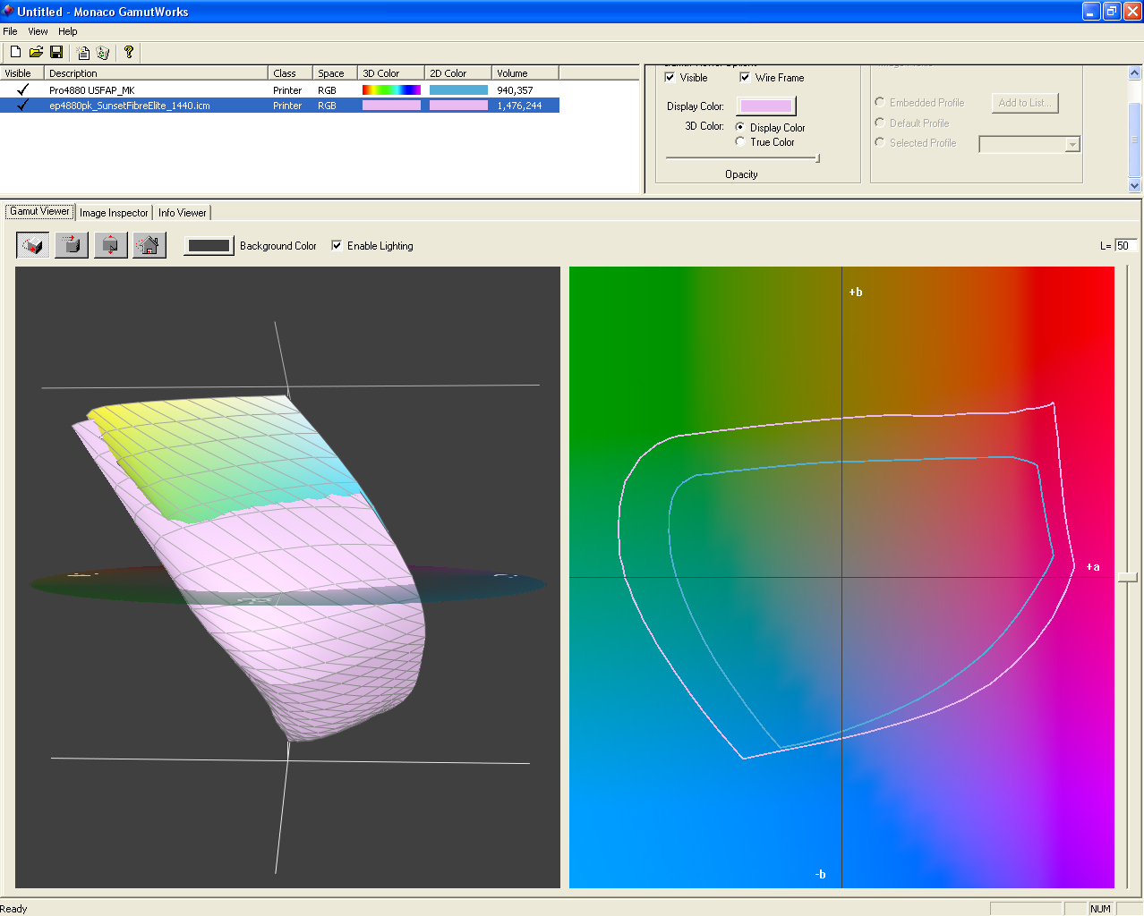
Task: Open the Selected Profile dropdown
Action: coord(1072,145)
